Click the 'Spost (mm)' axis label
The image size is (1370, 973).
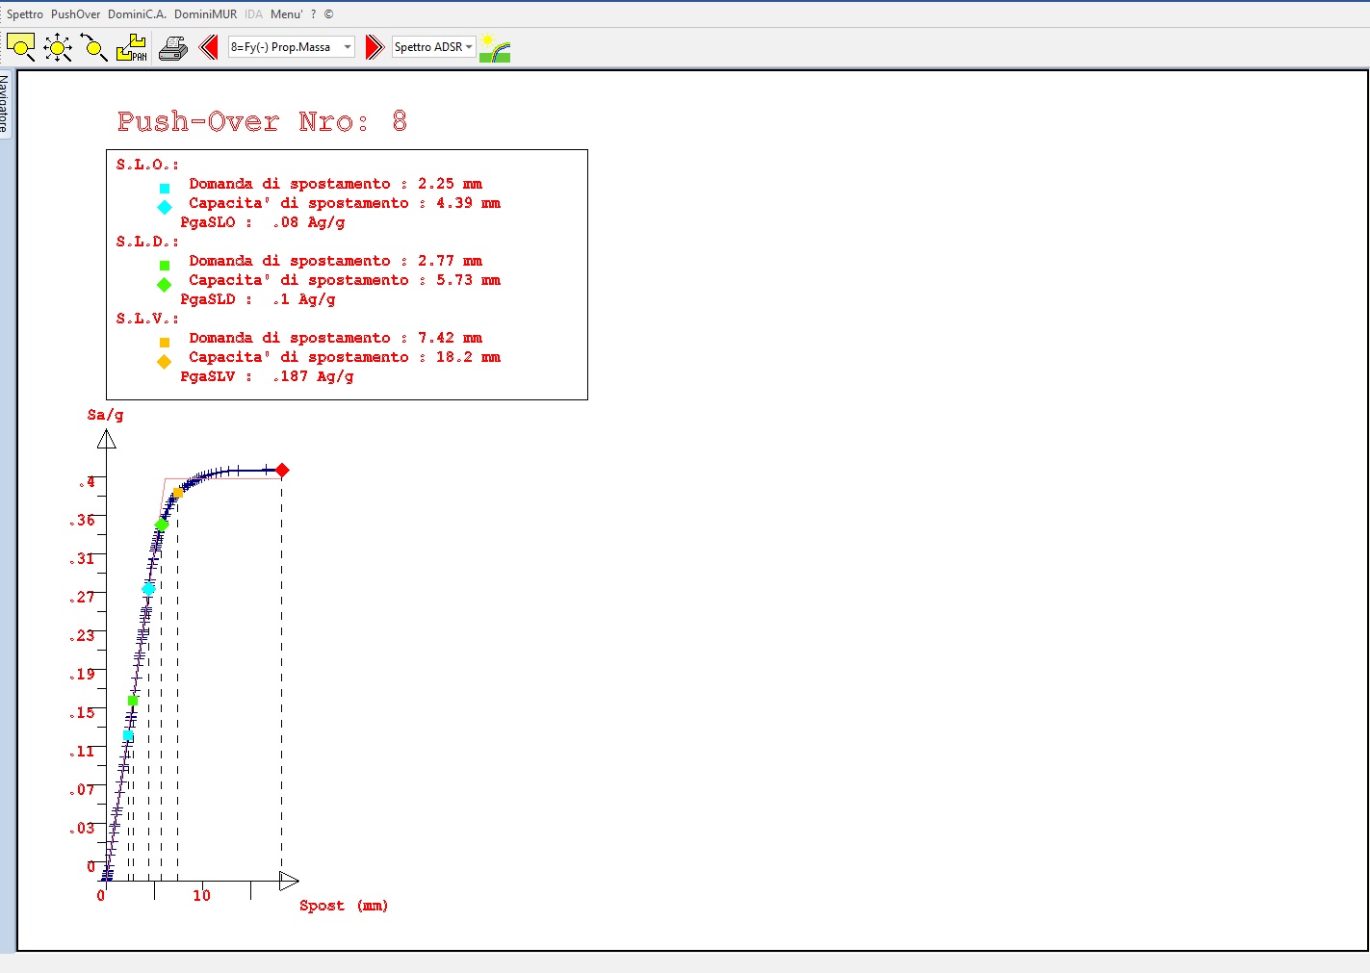click(x=344, y=906)
